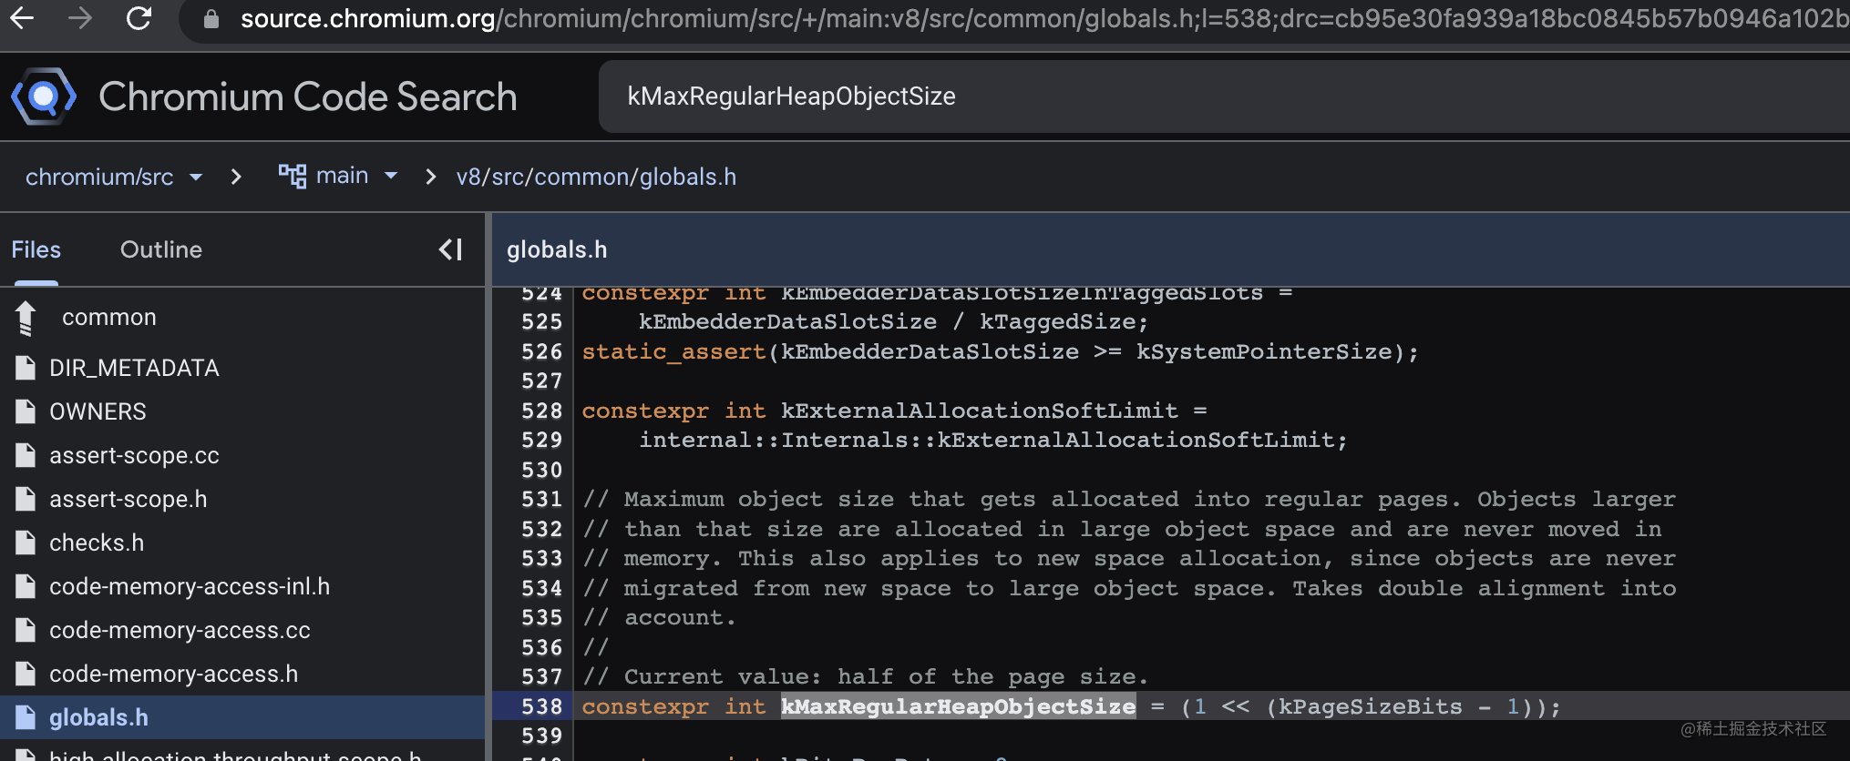Open the chromium/src repository dropdown

coord(114,177)
